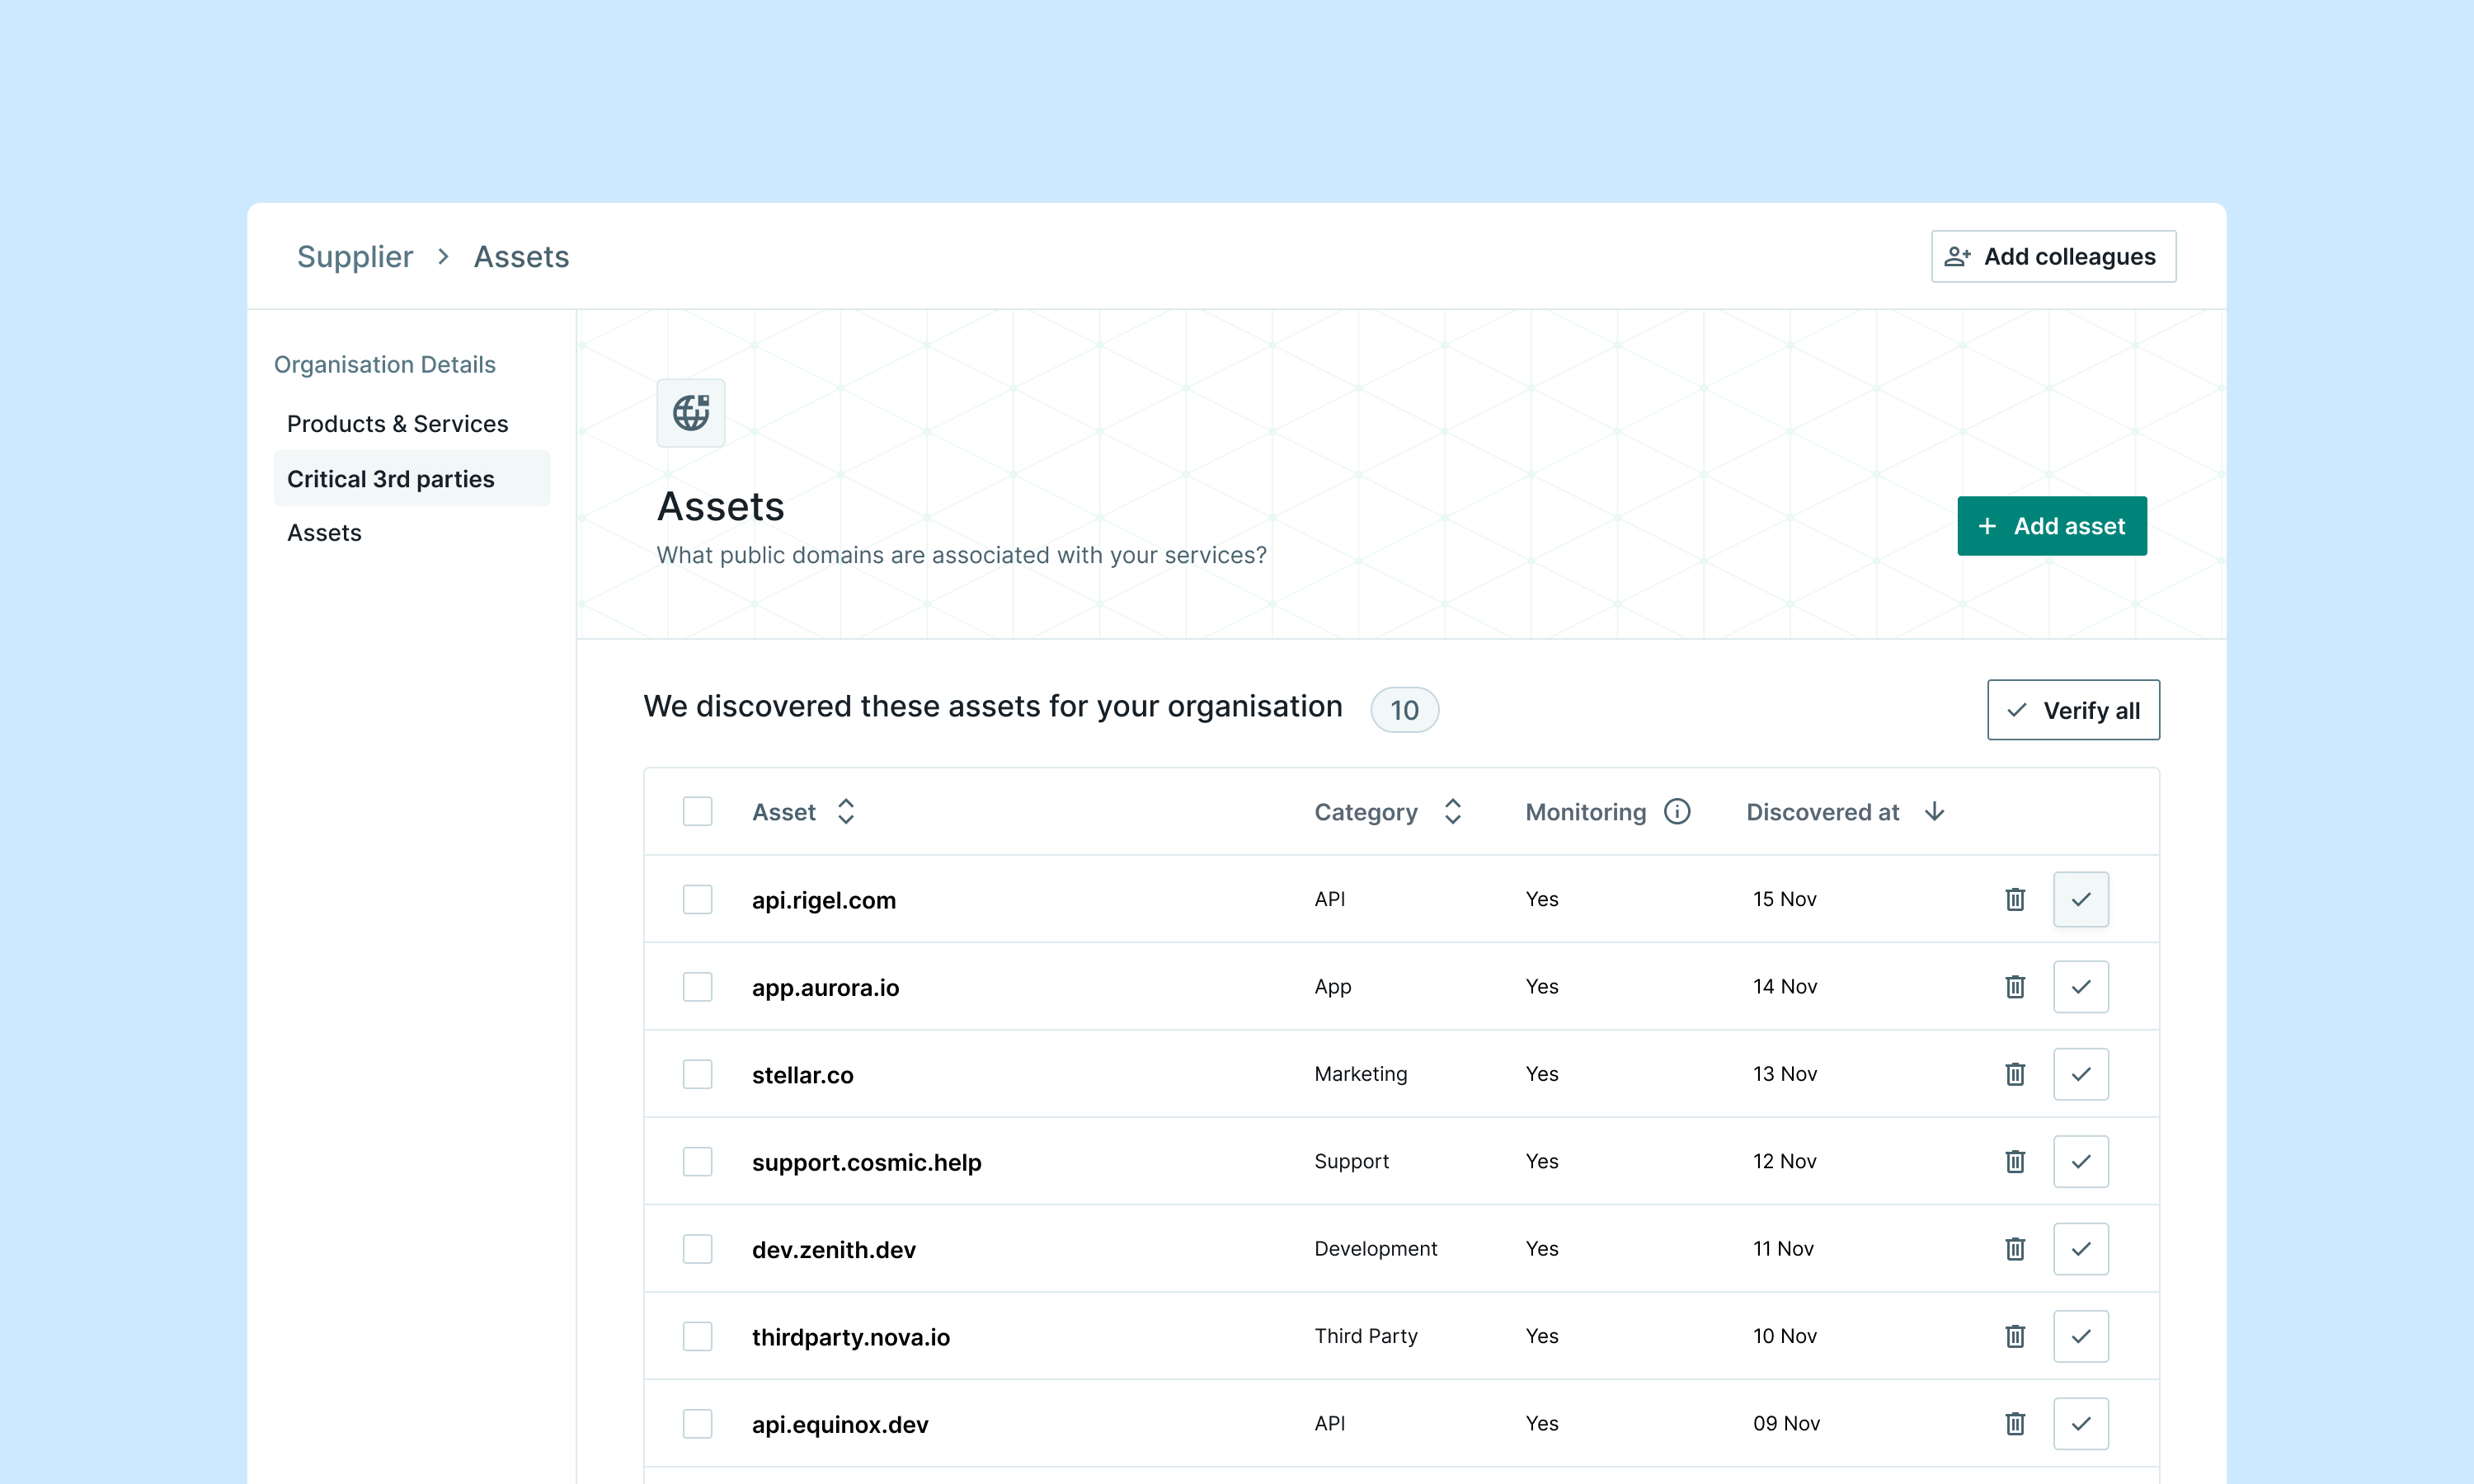Select the stellar.co row checkbox
The height and width of the screenshot is (1484, 2474).
pyautogui.click(x=697, y=1074)
